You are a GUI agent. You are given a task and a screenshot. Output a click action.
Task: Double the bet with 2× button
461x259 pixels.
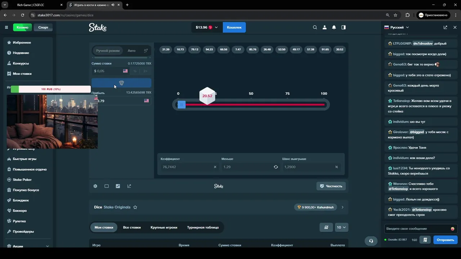[x=146, y=71]
